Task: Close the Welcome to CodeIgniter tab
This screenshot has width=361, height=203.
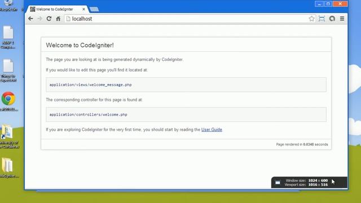Action: (x=83, y=9)
